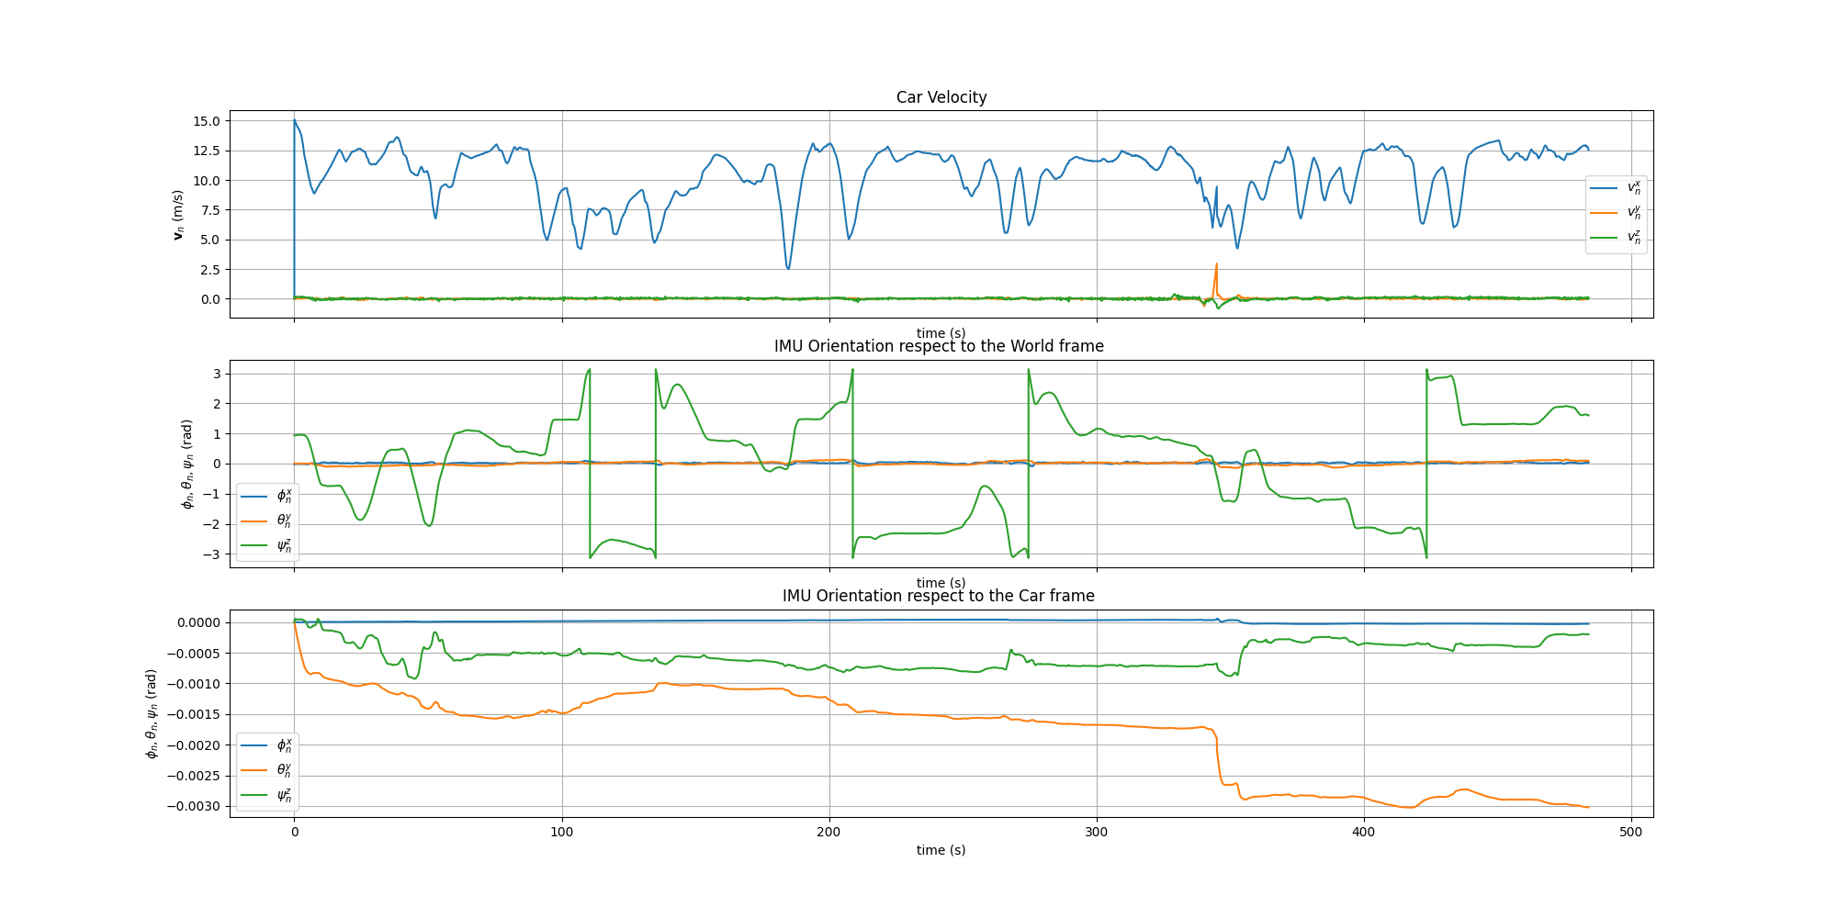
Task: Click the "0.0000" y-axis tick label
Action: 198,622
